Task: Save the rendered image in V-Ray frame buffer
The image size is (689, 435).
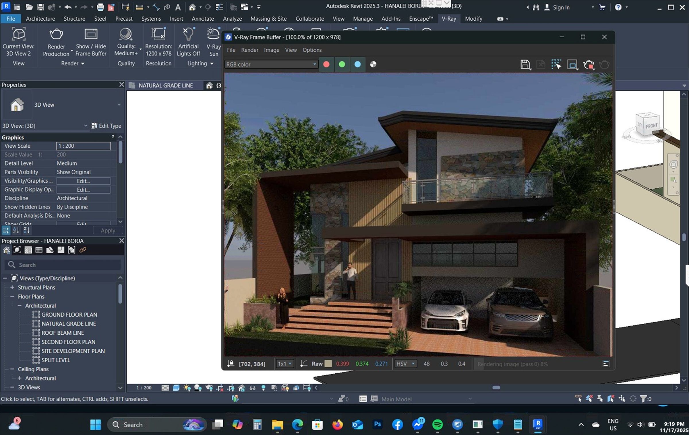Action: coord(525,65)
